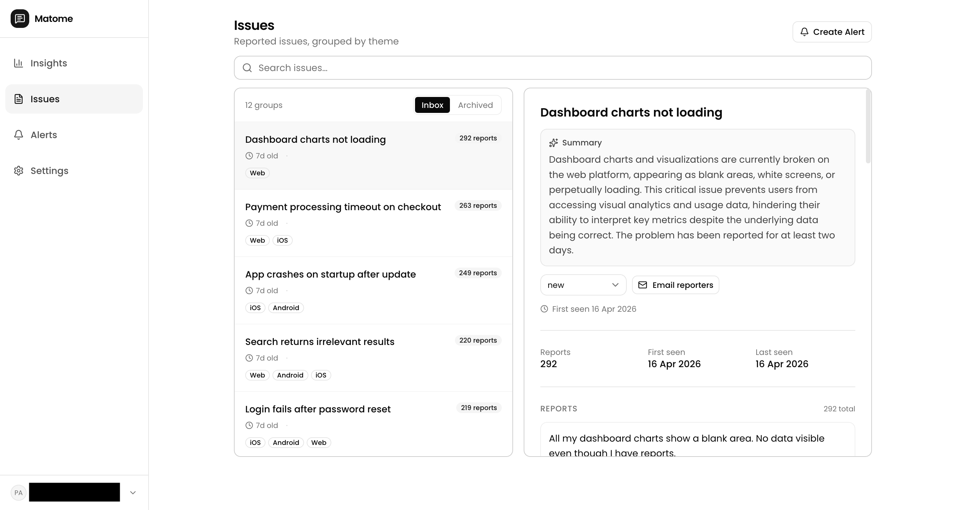
Task: Click the 249 reports badge
Action: 478,273
